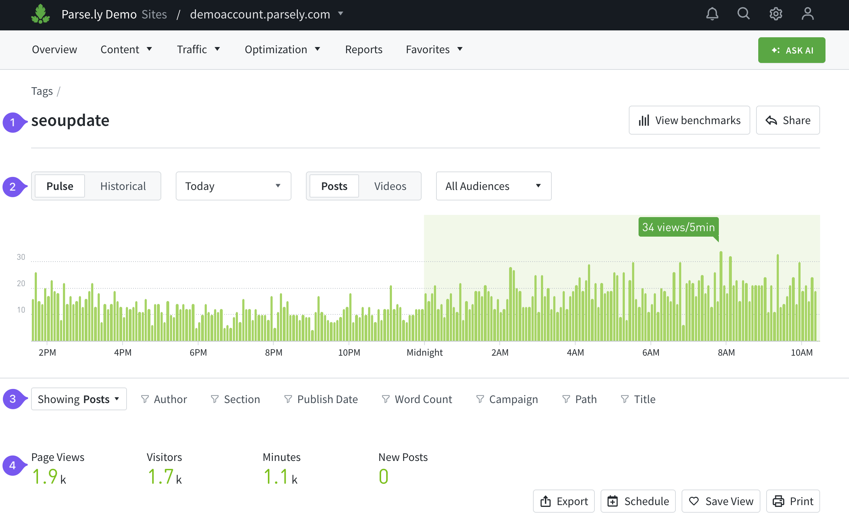Click the Parse.ly leaf logo
849x521 pixels.
(40, 14)
